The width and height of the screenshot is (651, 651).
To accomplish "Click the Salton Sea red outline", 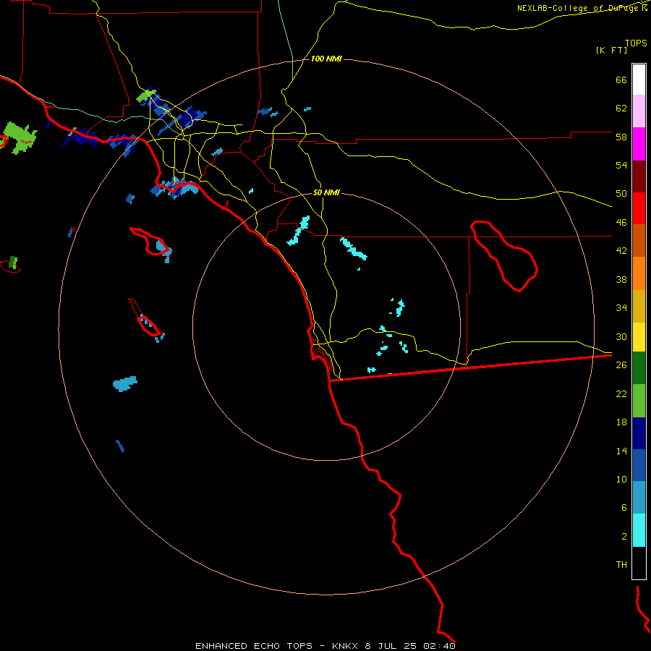I will [x=503, y=256].
